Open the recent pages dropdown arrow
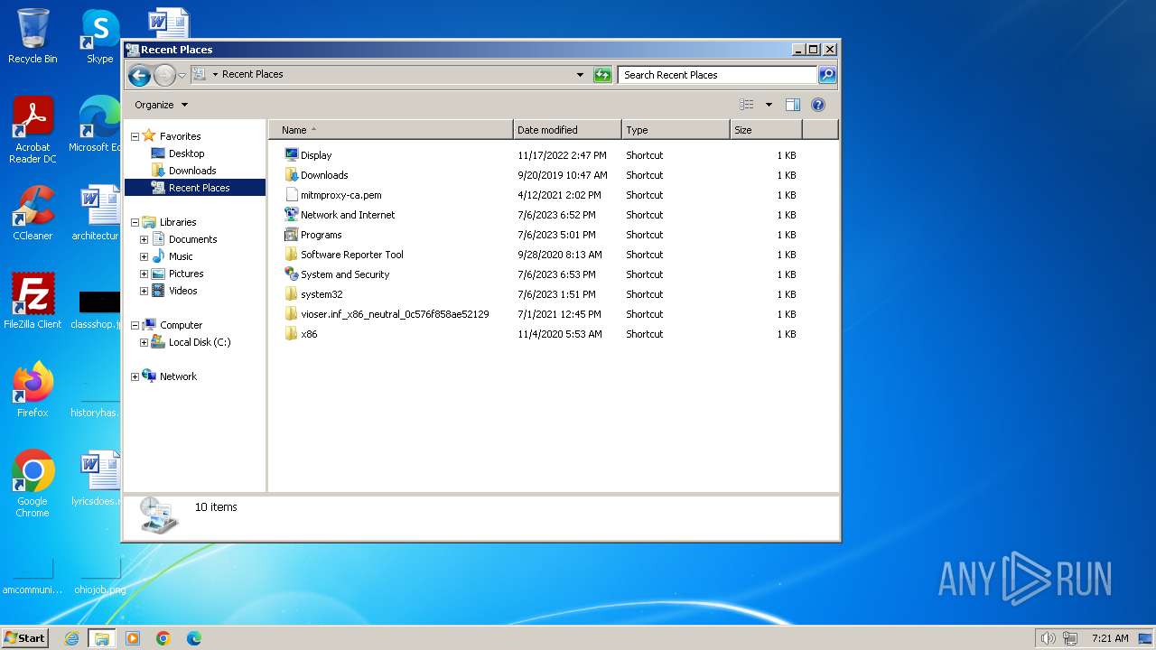This screenshot has height=650, width=1156. [182, 75]
